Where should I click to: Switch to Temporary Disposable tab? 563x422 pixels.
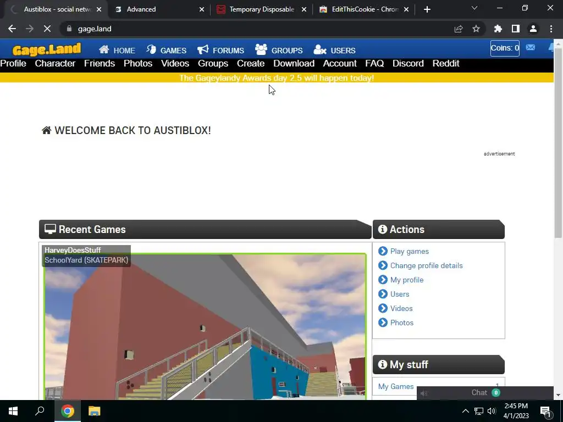(x=261, y=9)
